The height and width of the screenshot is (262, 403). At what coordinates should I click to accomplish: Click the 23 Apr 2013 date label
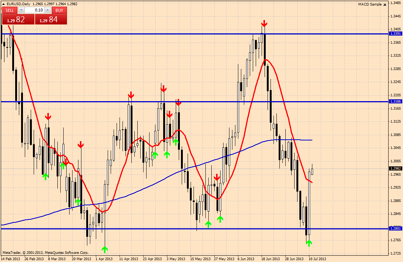coord(152,259)
